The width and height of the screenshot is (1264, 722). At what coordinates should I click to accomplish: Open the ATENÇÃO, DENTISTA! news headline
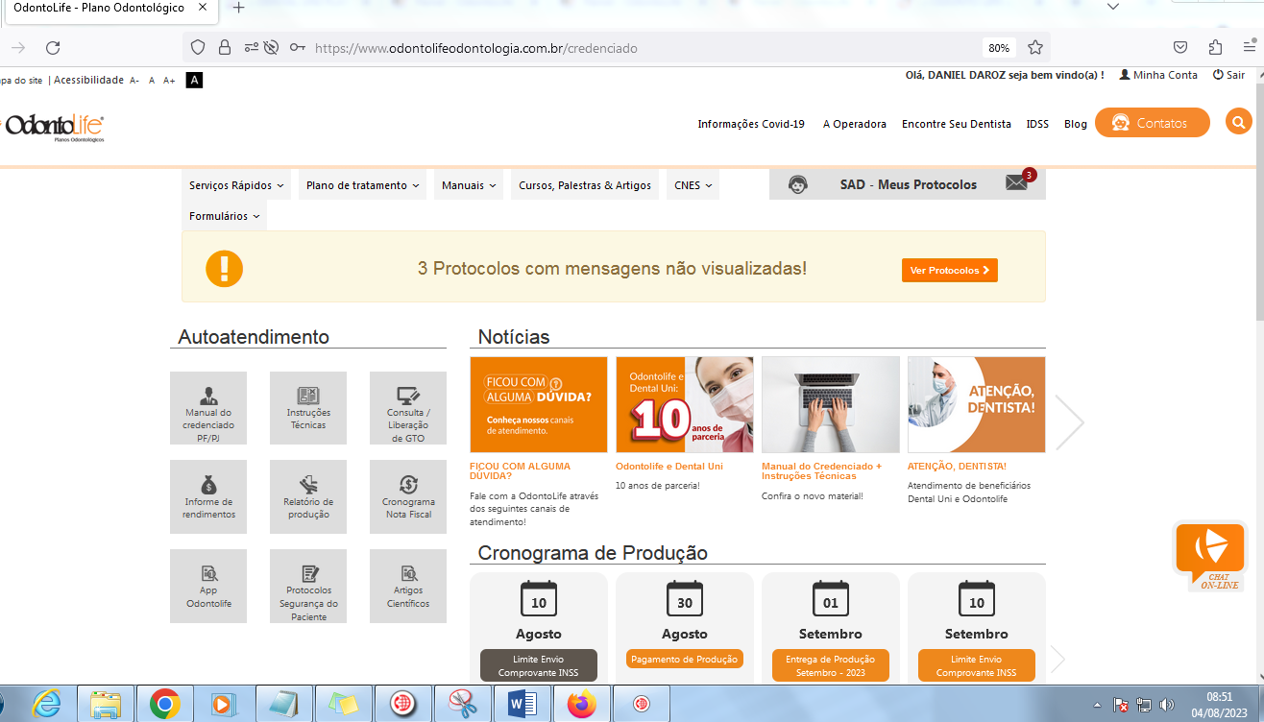[957, 467]
